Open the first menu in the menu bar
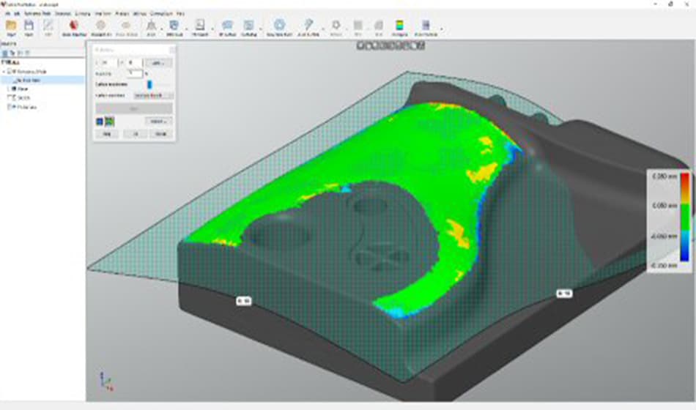Screen dimensions: 696x410 click(8, 14)
